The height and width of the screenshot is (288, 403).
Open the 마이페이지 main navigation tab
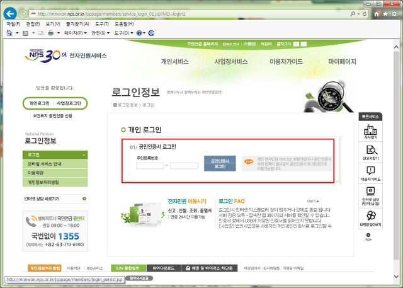pyautogui.click(x=342, y=62)
